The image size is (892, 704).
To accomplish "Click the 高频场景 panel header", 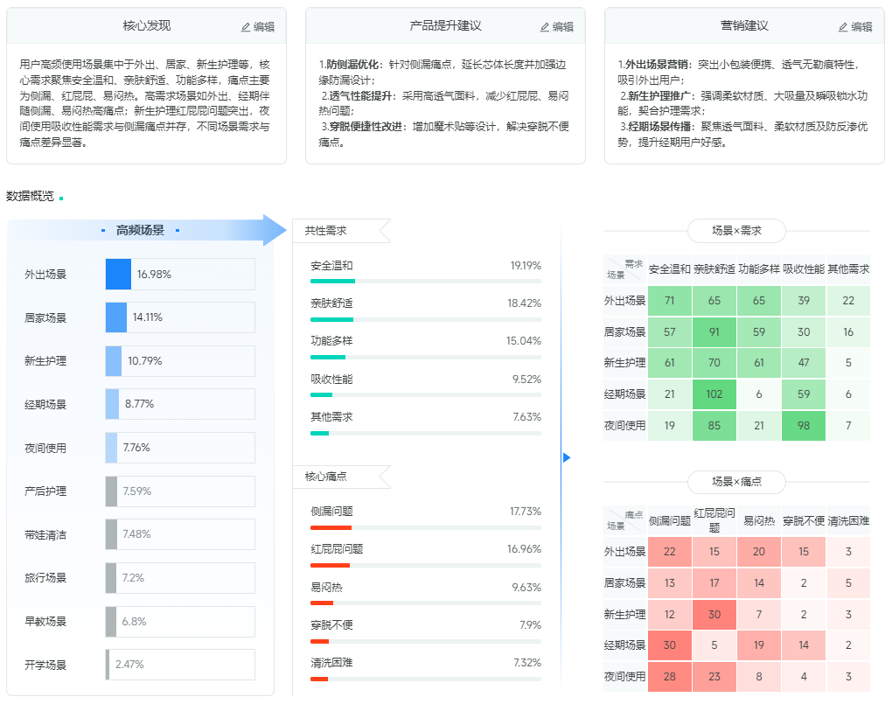I will coord(140,230).
